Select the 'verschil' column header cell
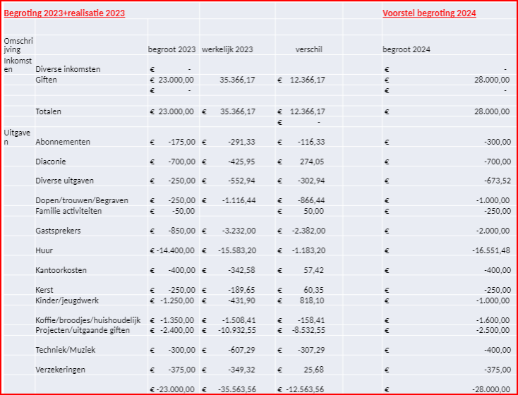 [309, 49]
